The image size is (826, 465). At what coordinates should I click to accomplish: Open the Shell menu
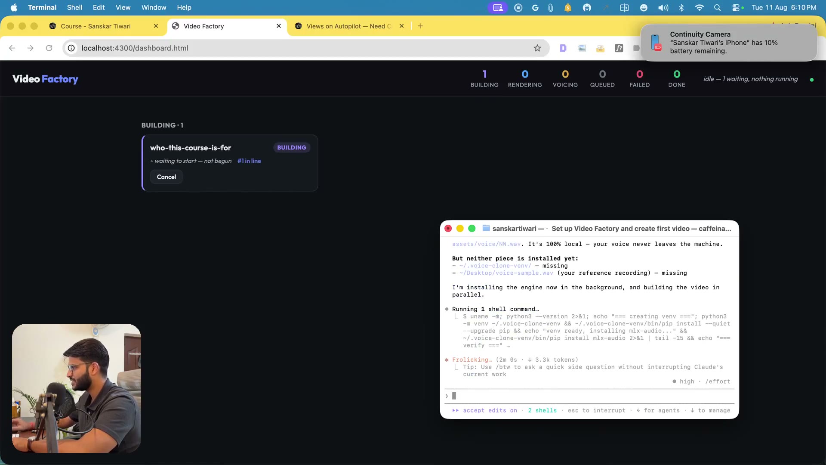74,7
